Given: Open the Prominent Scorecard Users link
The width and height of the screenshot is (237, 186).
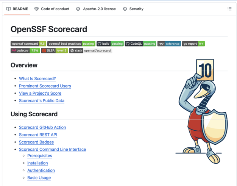Looking at the screenshot, I should [45, 86].
